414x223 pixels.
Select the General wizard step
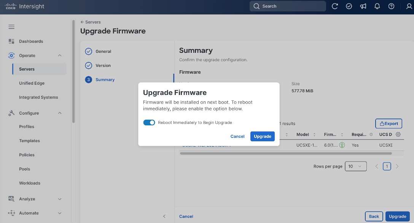[x=103, y=51]
